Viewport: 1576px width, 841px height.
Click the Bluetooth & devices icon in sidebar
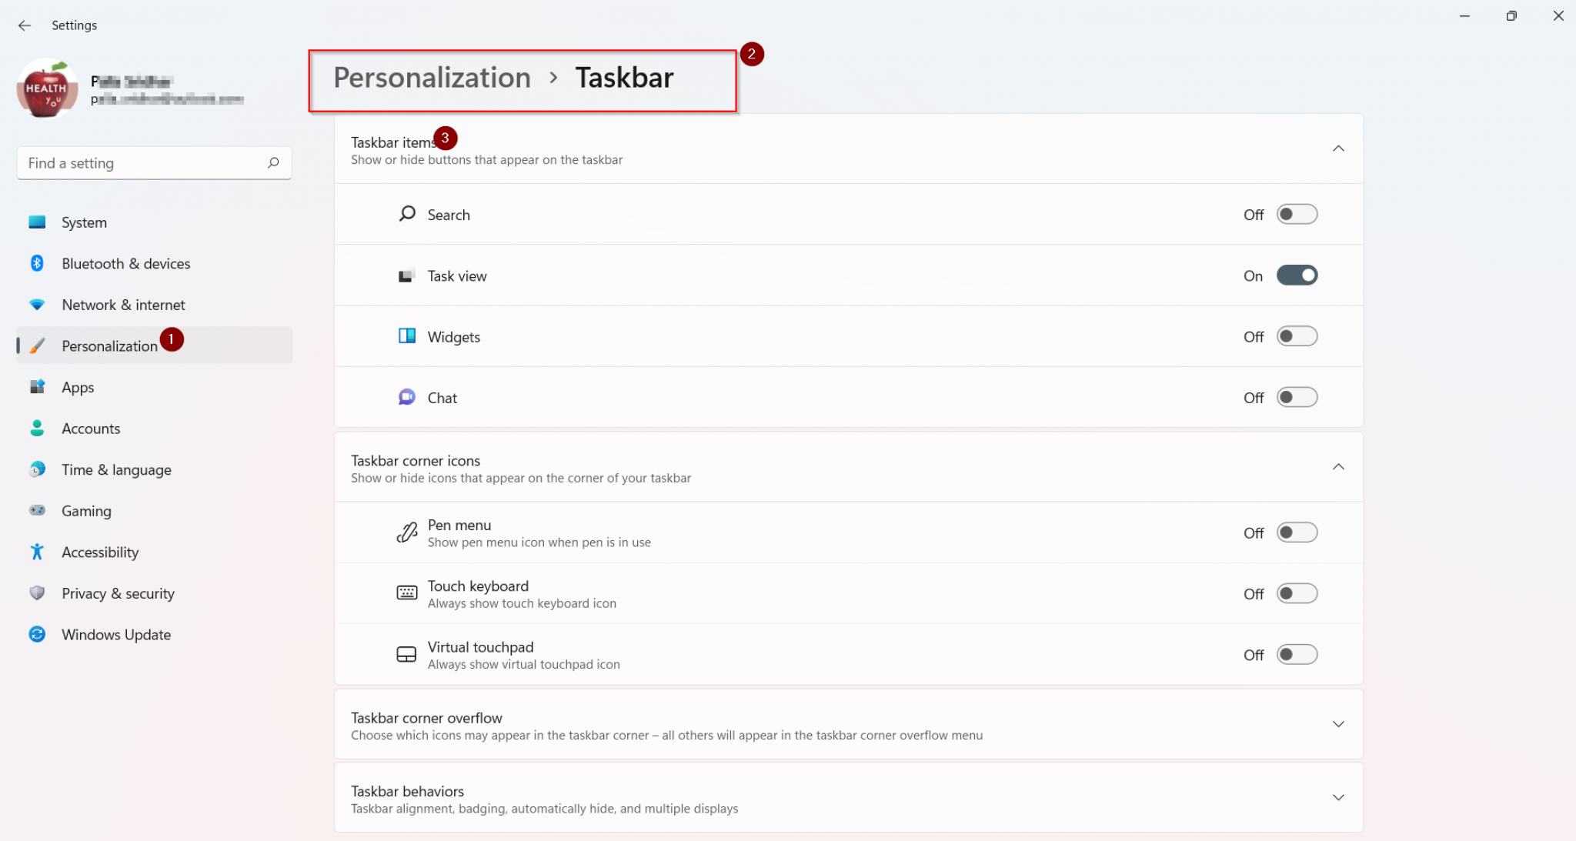[37, 263]
